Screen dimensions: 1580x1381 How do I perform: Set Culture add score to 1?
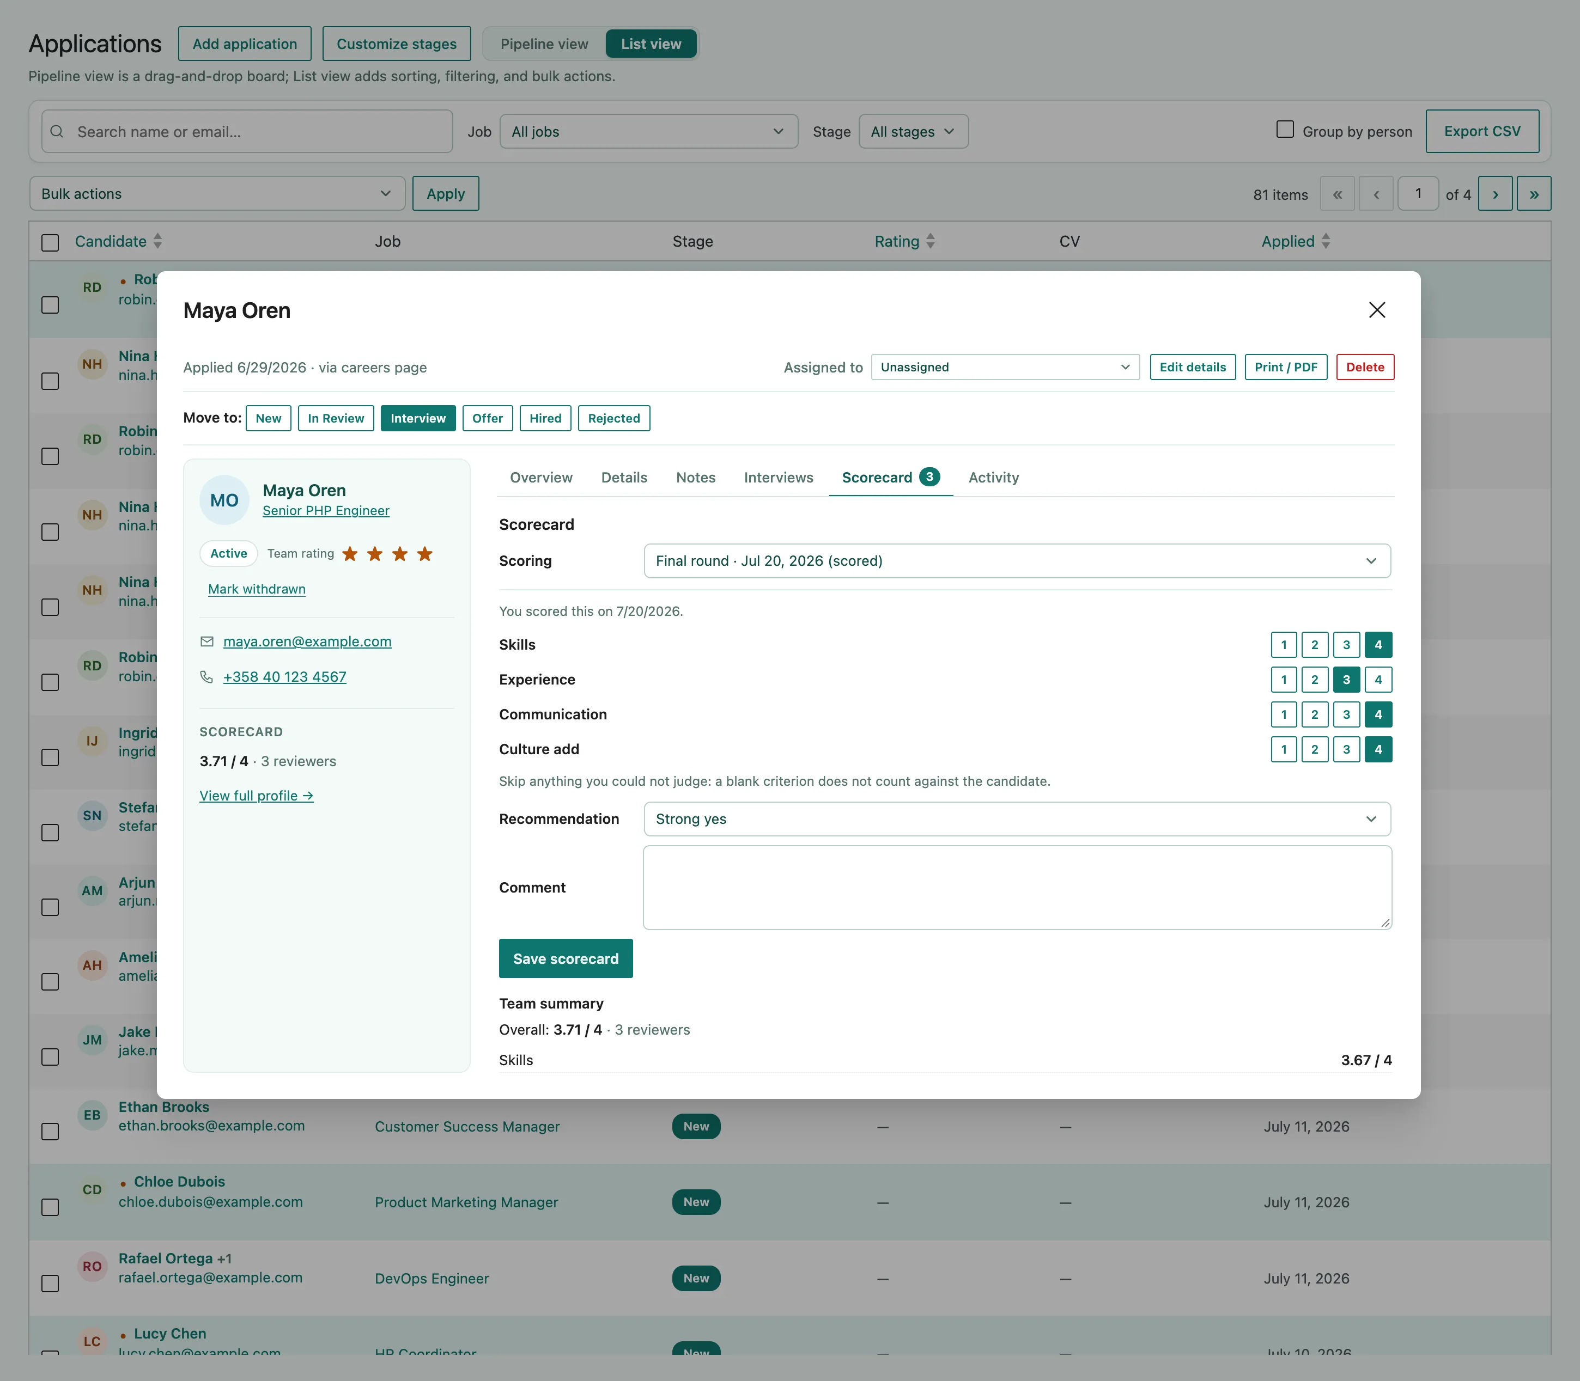coord(1284,749)
